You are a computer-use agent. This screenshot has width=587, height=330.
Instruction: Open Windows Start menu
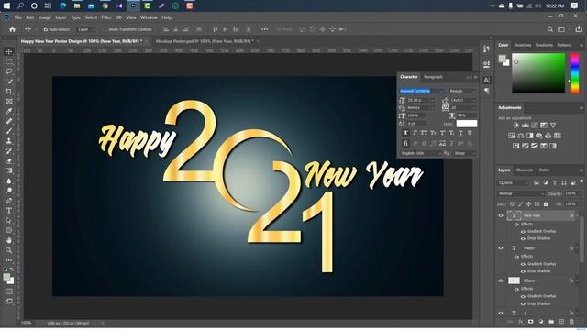(x=6, y=5)
